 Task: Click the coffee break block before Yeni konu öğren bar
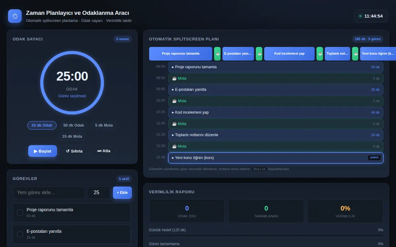355,54
